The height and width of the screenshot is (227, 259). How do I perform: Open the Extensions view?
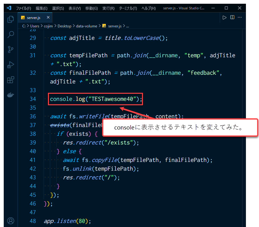[x=11, y=80]
